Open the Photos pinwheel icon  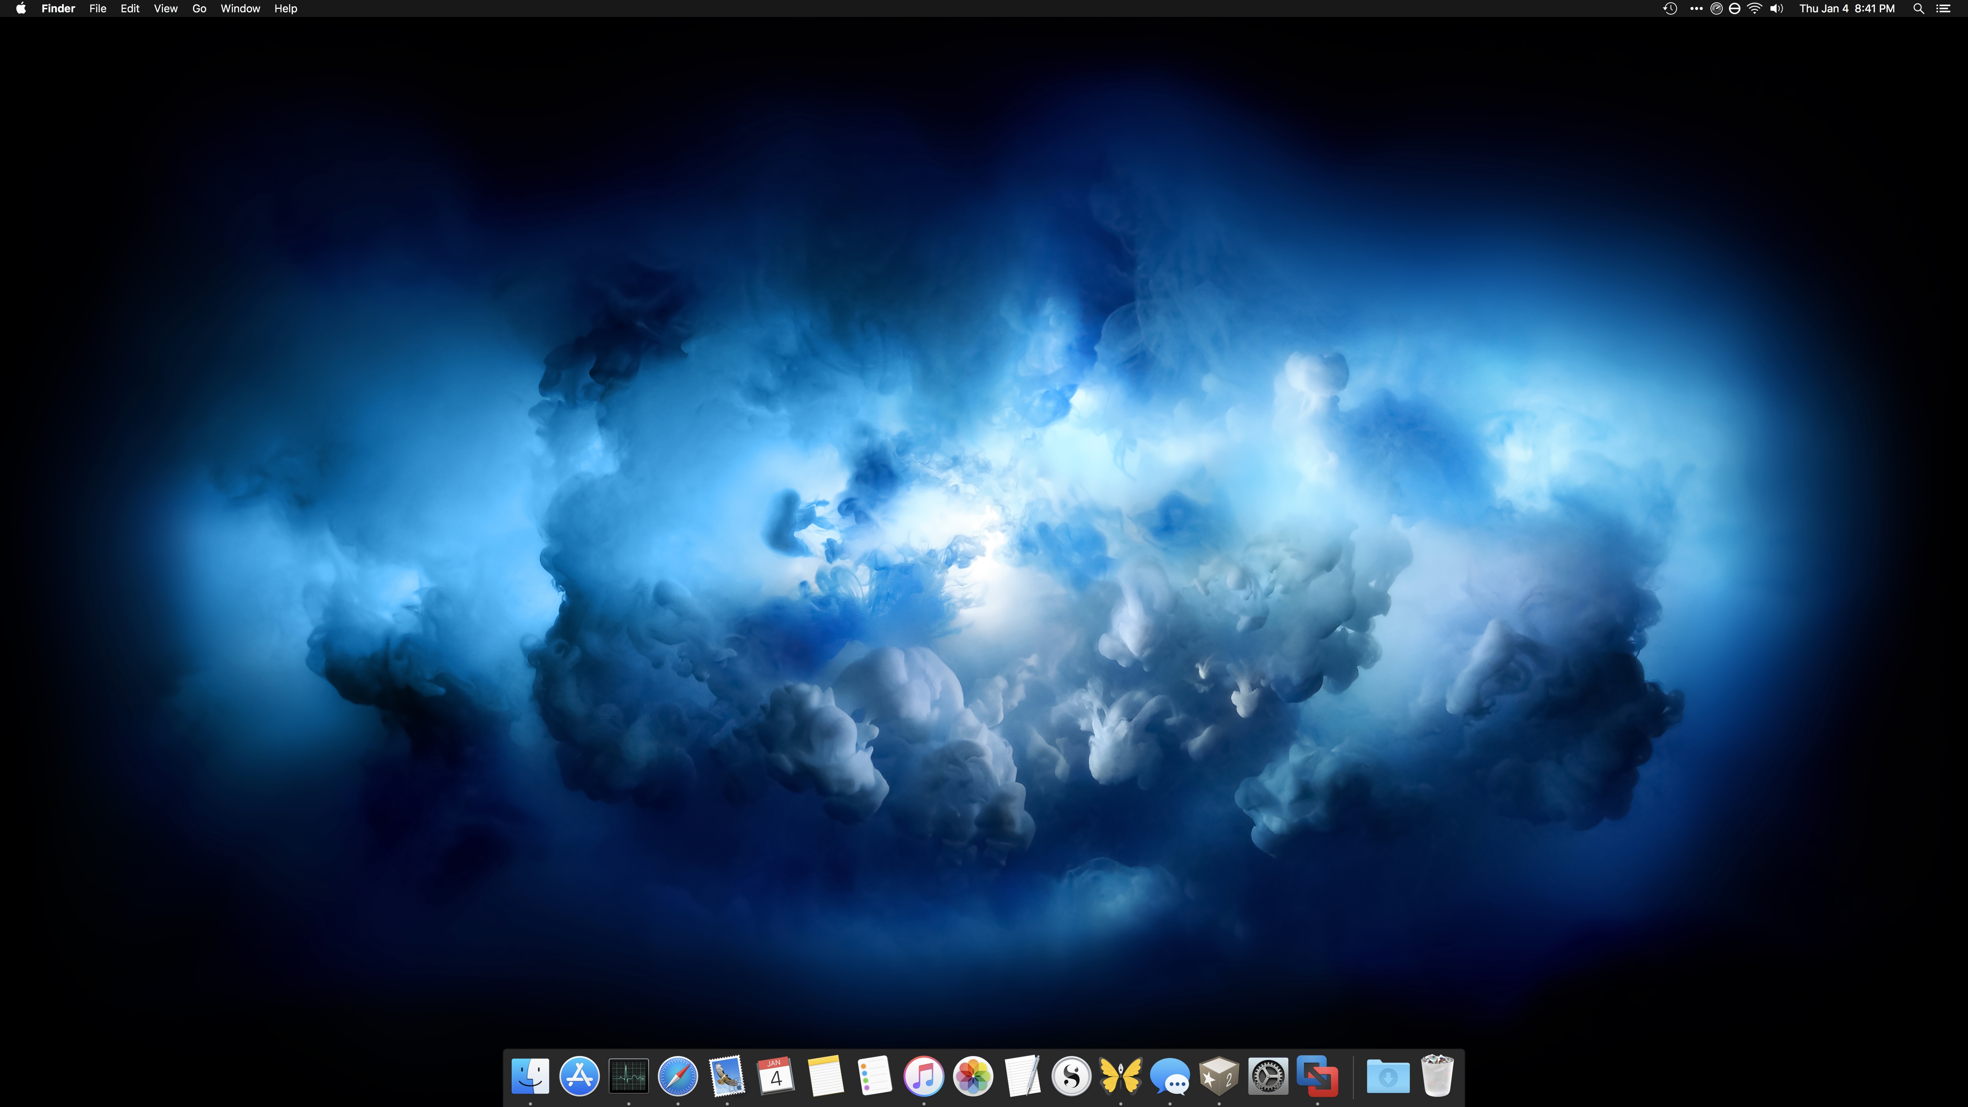click(972, 1076)
